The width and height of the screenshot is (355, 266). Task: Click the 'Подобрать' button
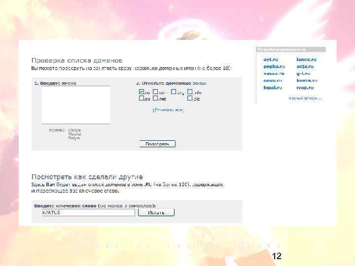click(157, 144)
